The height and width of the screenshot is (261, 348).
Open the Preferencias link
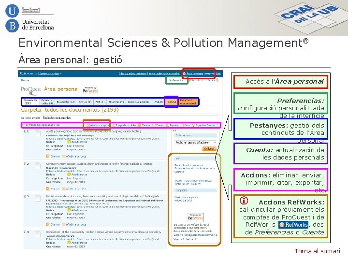click(177, 80)
